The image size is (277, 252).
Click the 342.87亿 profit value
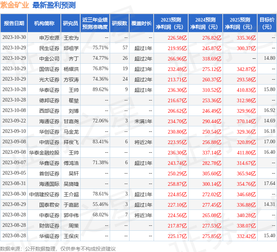[246, 69]
